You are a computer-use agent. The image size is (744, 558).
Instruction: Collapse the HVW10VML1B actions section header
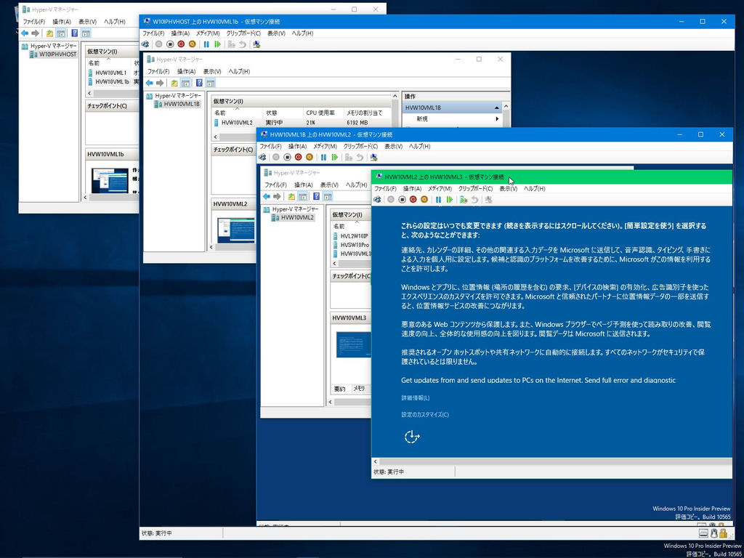[x=497, y=108]
